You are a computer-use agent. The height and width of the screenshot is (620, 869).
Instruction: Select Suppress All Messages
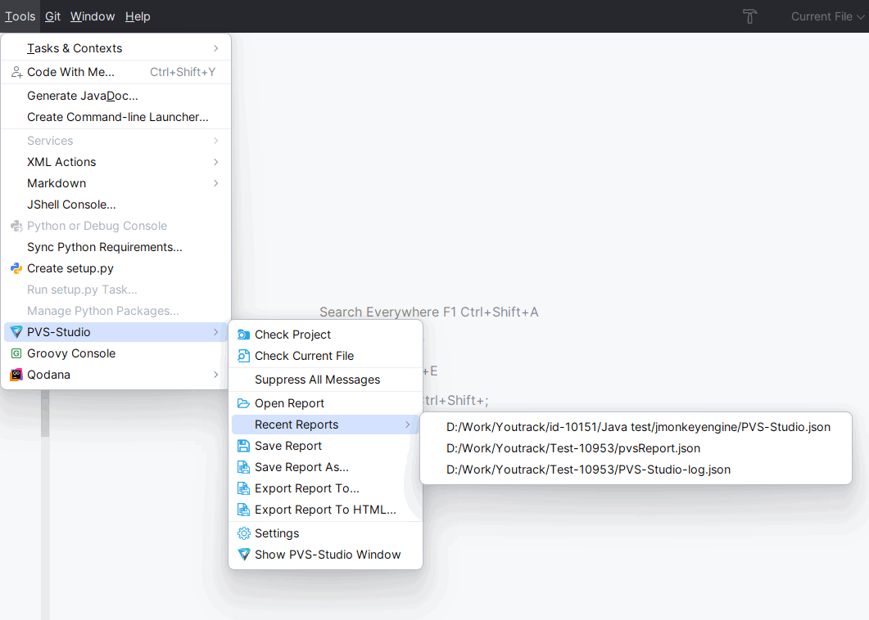click(x=317, y=380)
